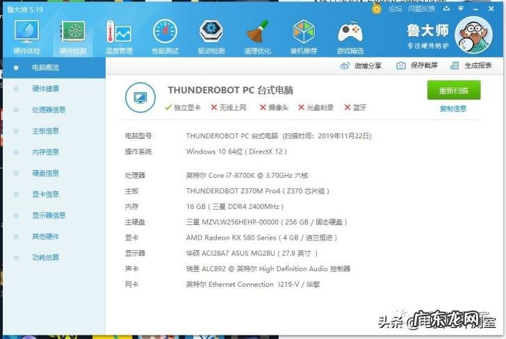Click the ALC892 sound card value
The width and height of the screenshot is (506, 339).
click(x=268, y=269)
